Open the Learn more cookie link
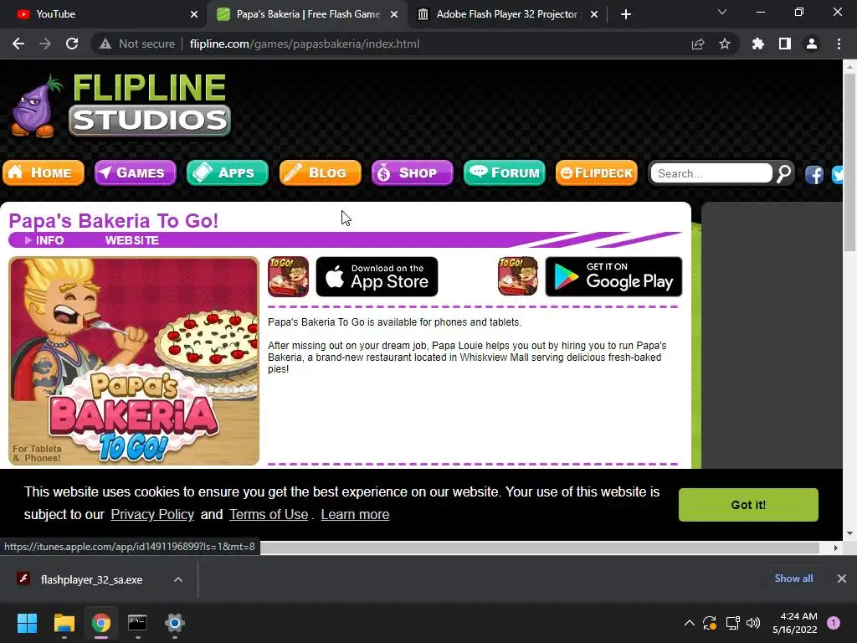Viewport: 857px width, 643px height. click(355, 515)
